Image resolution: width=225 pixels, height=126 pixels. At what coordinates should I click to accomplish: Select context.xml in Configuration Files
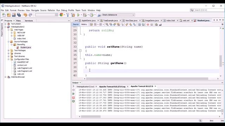click(22, 65)
